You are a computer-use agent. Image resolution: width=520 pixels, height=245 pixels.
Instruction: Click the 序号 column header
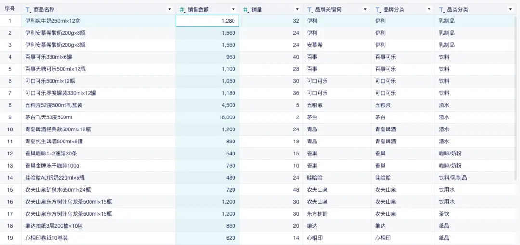click(10, 9)
